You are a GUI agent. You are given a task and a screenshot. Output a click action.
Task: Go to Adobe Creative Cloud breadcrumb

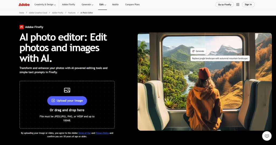coord(38,13)
